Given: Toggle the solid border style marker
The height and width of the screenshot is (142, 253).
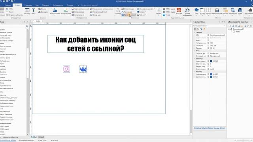Looking at the screenshot, I should [x=208, y=69].
